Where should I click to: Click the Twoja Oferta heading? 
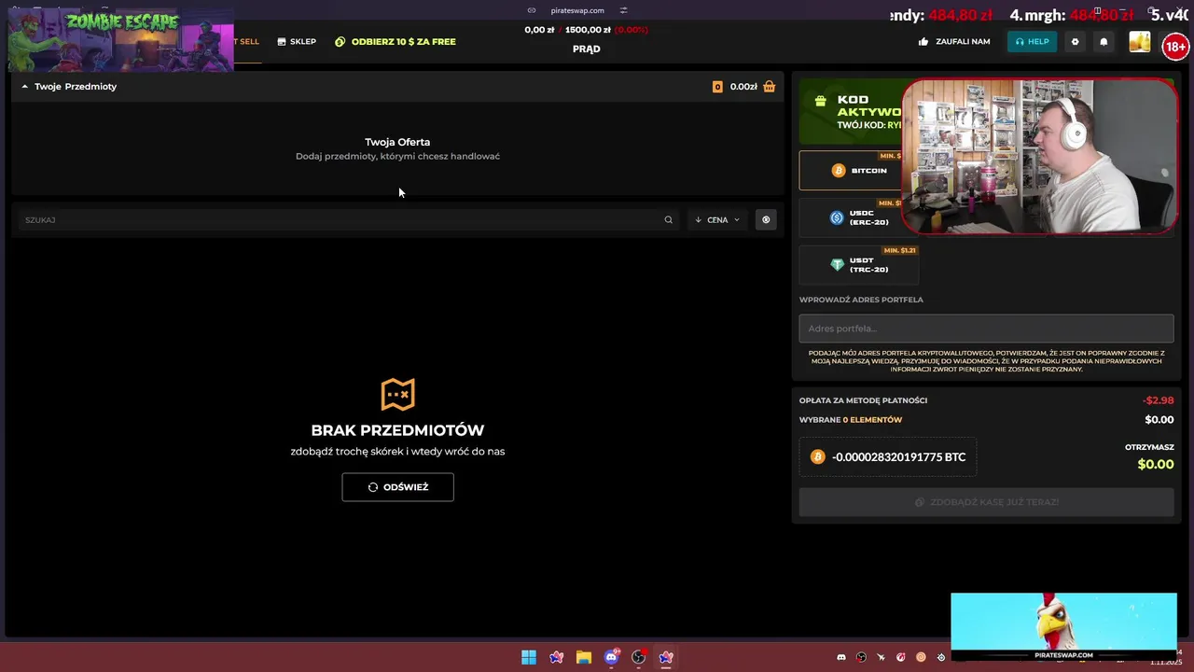pyautogui.click(x=397, y=142)
